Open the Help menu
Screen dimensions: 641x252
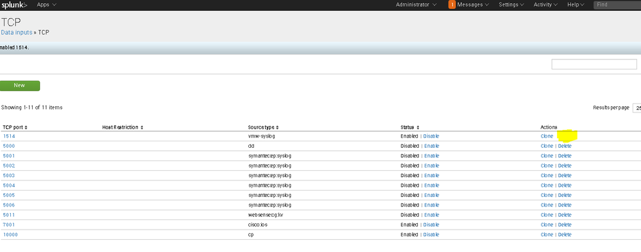click(x=576, y=4)
